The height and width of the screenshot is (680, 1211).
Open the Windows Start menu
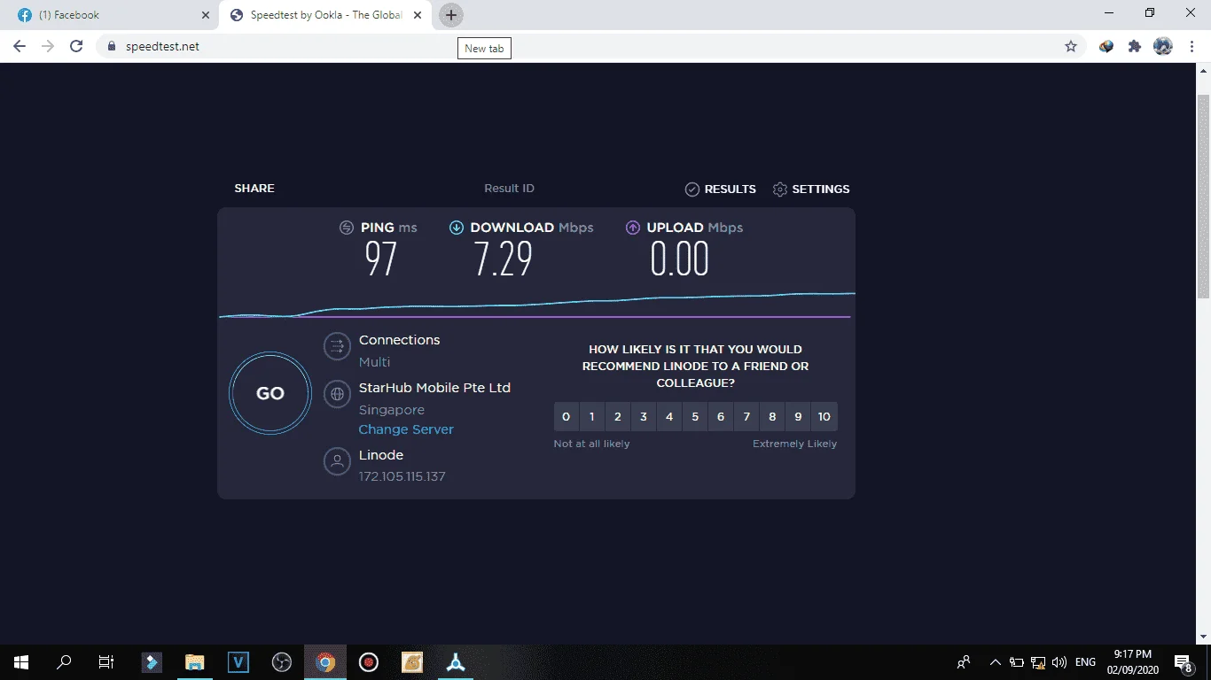coord(21,662)
